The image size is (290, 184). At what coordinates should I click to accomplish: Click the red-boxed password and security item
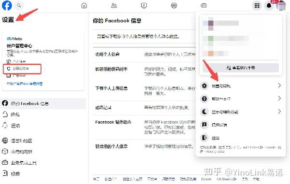(x=22, y=69)
